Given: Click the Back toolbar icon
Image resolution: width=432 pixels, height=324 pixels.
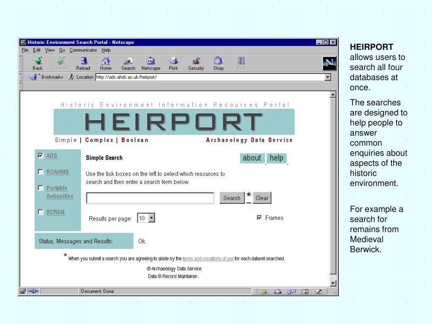Looking at the screenshot, I should pos(38,64).
